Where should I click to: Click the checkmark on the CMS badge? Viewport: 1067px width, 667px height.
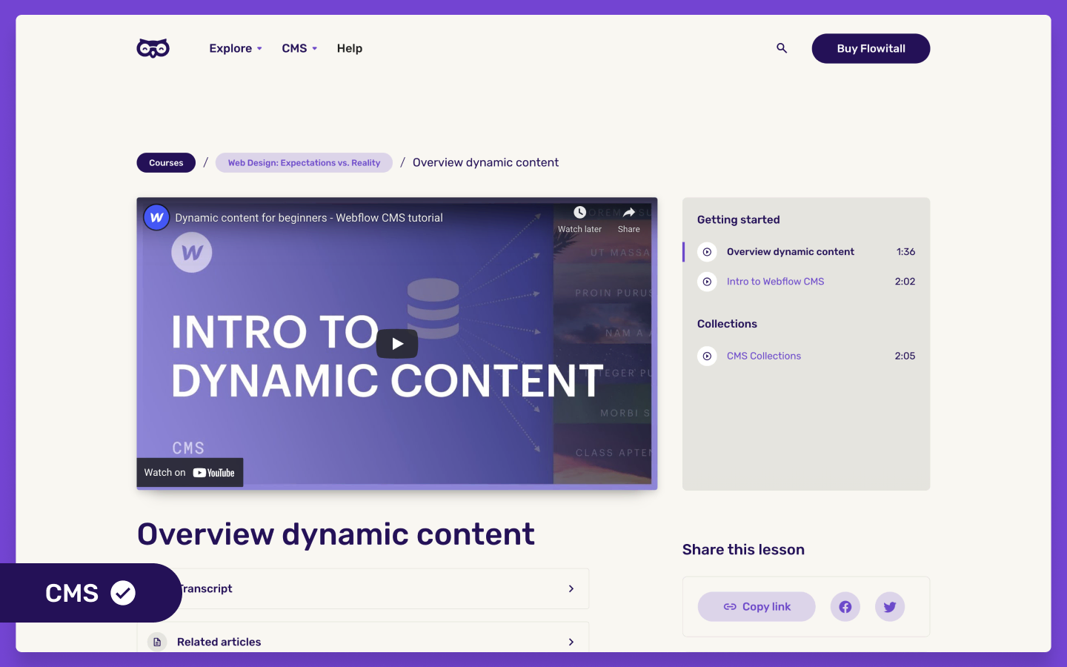click(124, 593)
